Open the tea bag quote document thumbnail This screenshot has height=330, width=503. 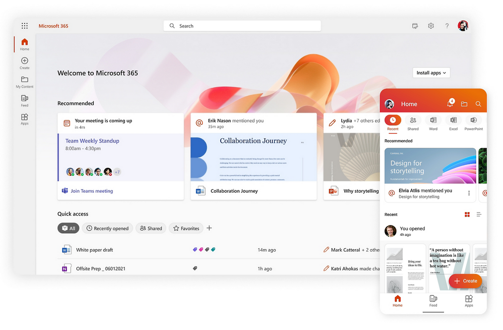pos(449,269)
